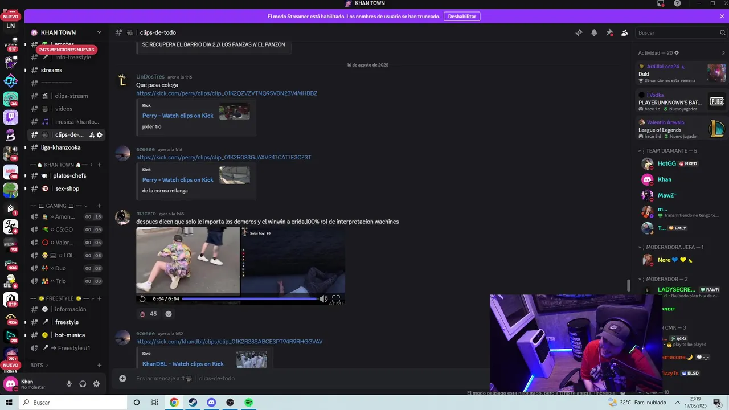Mute the microphone in user panel

coord(69,384)
